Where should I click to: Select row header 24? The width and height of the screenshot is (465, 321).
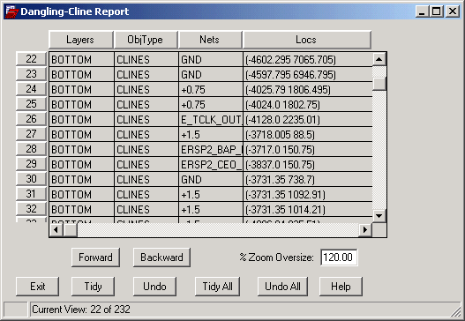31,89
